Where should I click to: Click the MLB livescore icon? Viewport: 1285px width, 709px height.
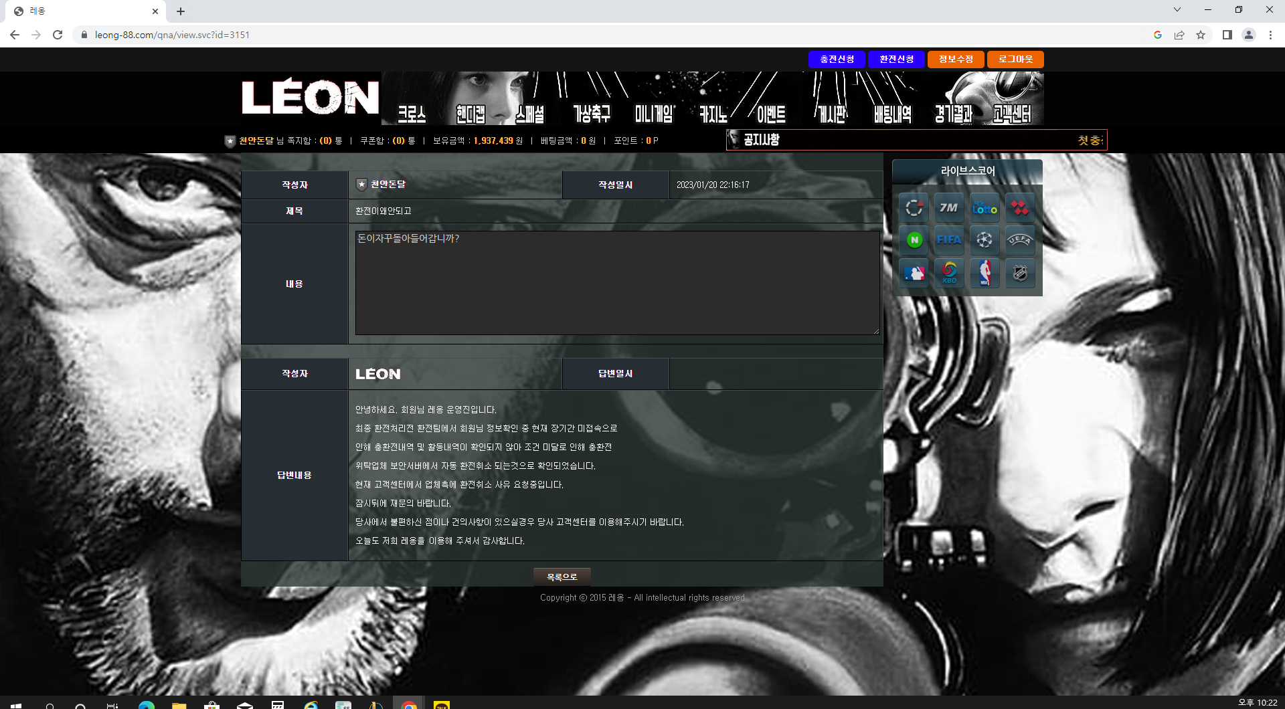914,273
